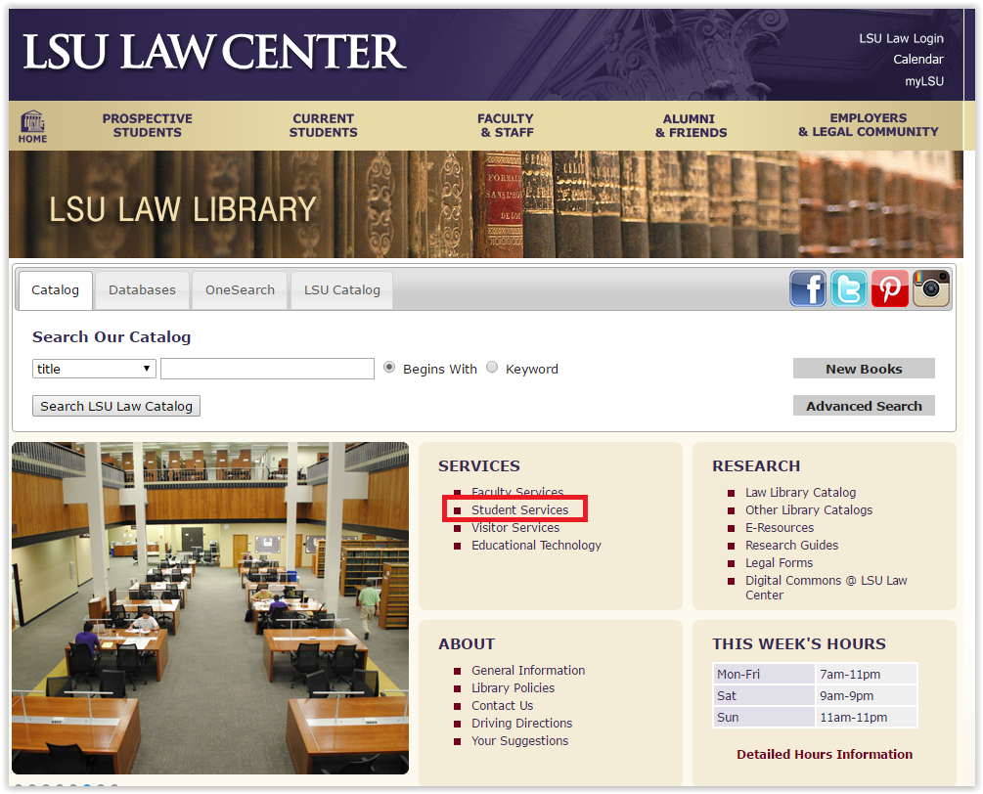The image size is (983, 794).
Task: Switch to the OneSearch tab
Action: coord(240,290)
